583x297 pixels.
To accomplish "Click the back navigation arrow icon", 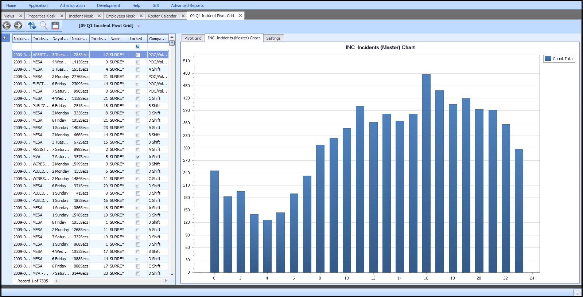I will point(7,26).
